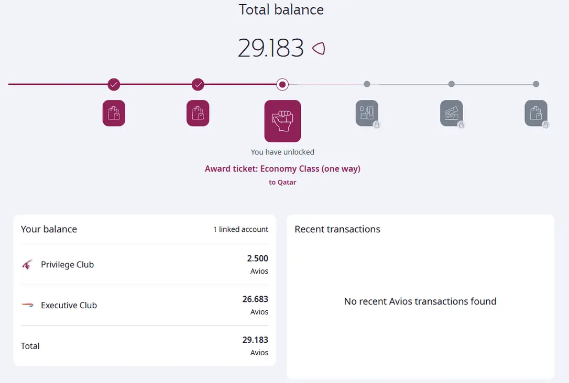
Task: Click the 'to Qatar' destination text
Action: click(282, 183)
